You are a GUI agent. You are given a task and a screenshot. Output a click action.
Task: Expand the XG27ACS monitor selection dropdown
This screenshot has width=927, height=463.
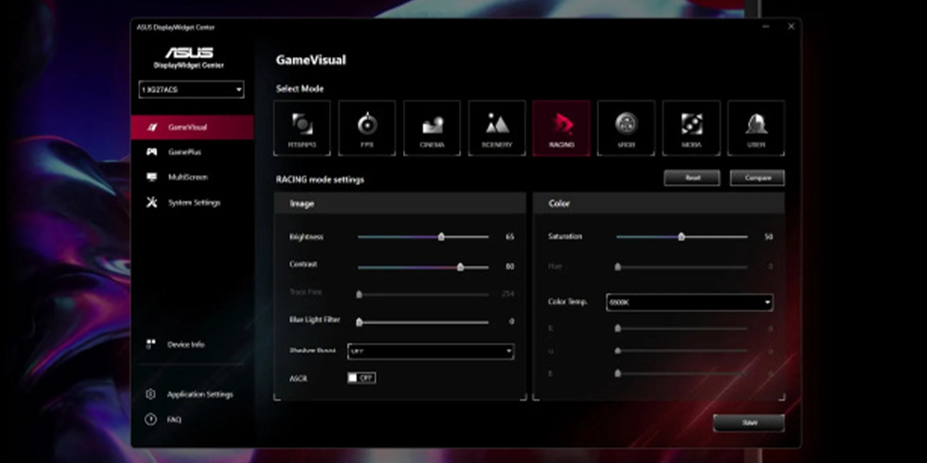[x=191, y=90]
